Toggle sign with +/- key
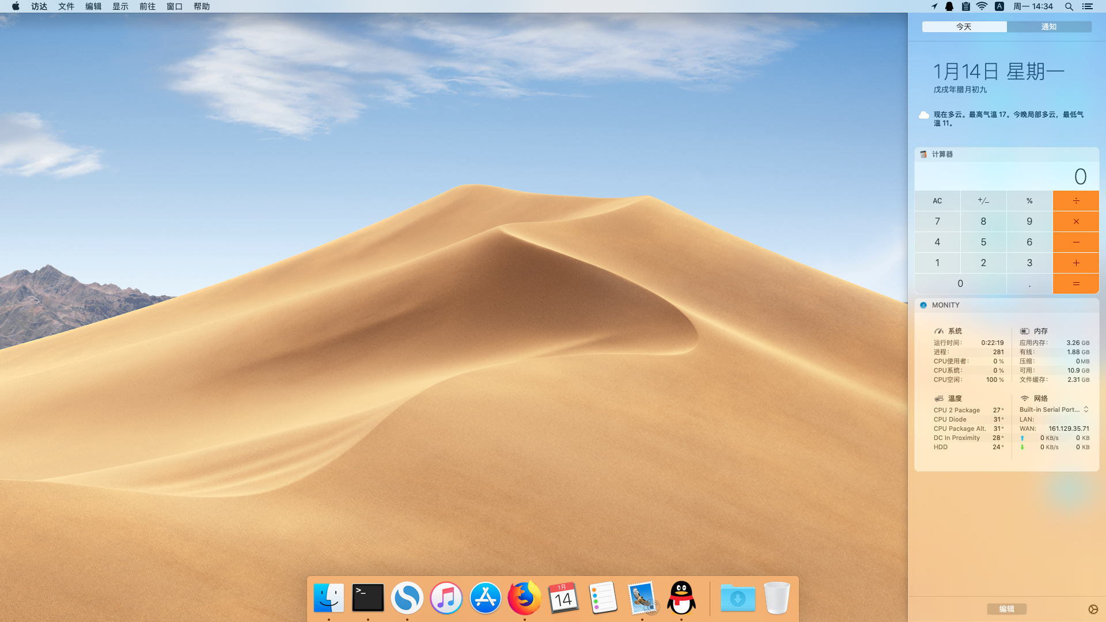 (983, 201)
